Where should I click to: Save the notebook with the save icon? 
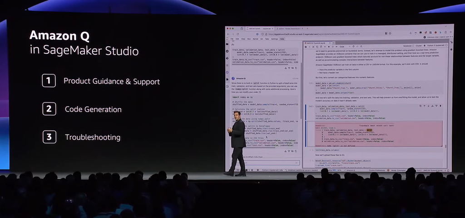[306, 47]
